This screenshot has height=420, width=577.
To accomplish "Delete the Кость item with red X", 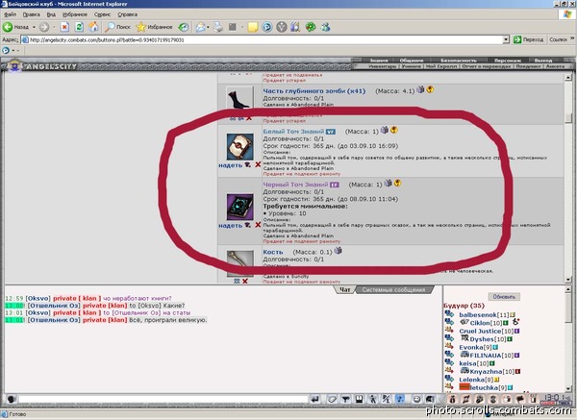I will click(x=244, y=282).
